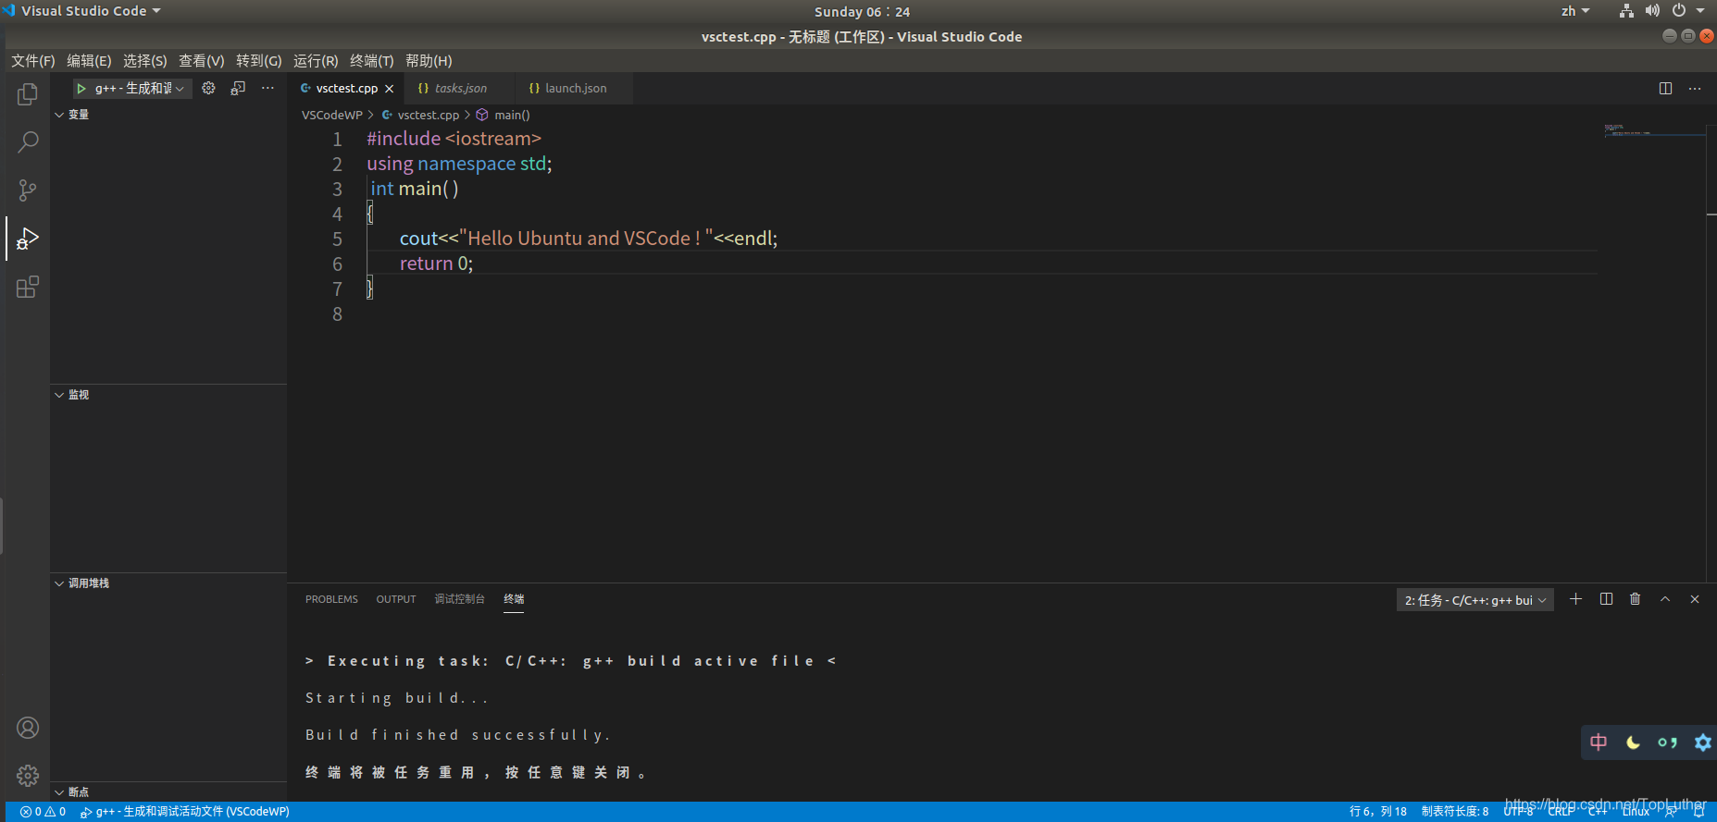Screen dimensions: 1717x822
Task: Open the 编辑(E) menu
Action: coord(89,61)
